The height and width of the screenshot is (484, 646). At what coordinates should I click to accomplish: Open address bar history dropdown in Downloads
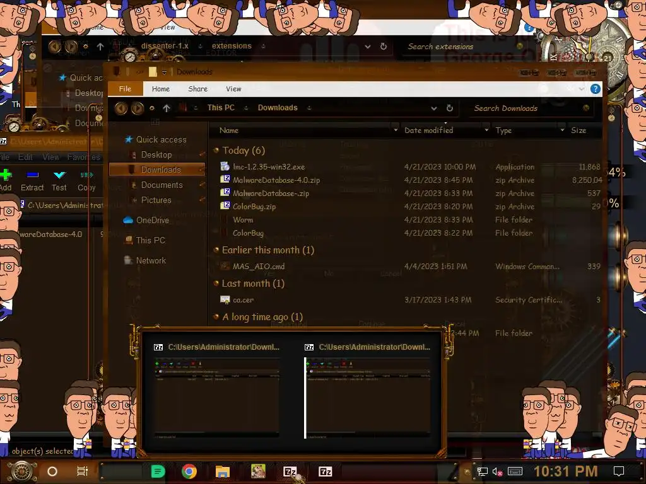tap(434, 108)
